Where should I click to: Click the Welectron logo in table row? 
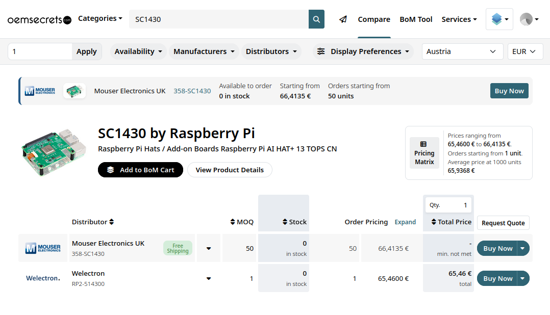[x=43, y=278]
